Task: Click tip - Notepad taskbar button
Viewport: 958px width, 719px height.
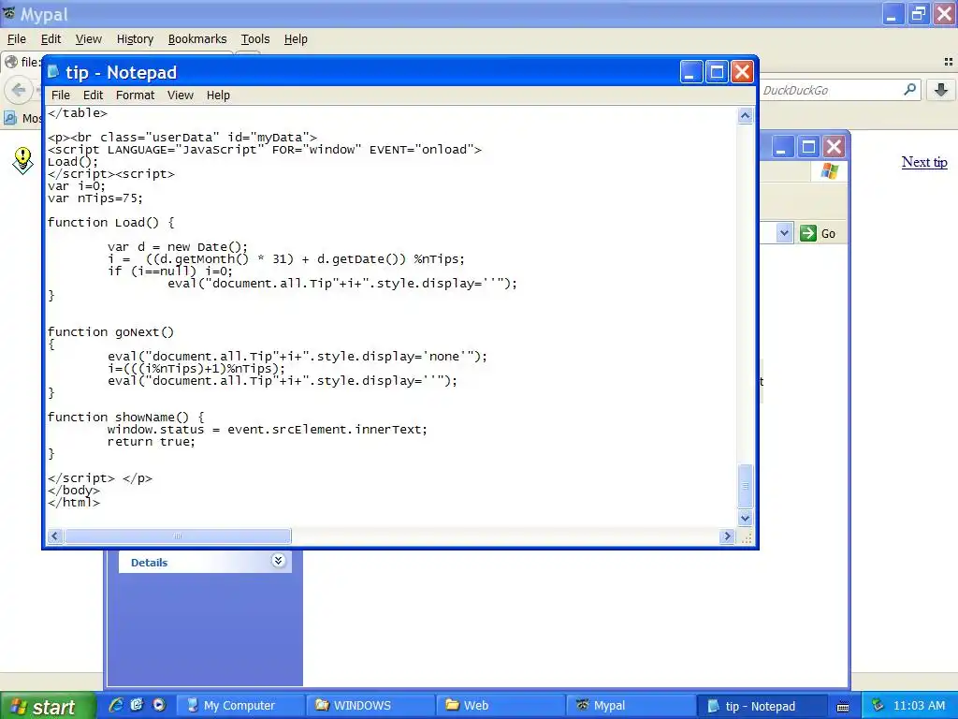Action: [x=762, y=706]
